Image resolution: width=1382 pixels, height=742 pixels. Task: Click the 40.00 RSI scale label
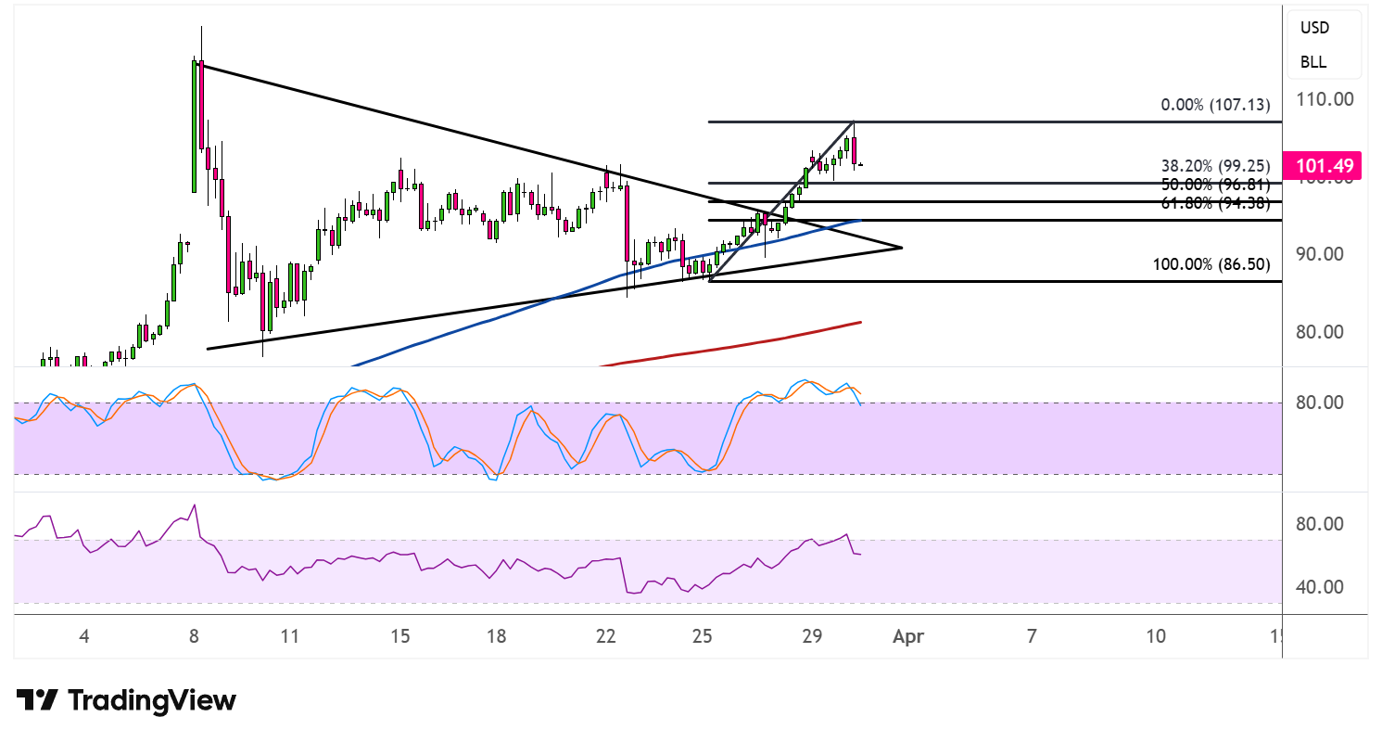1325,587
